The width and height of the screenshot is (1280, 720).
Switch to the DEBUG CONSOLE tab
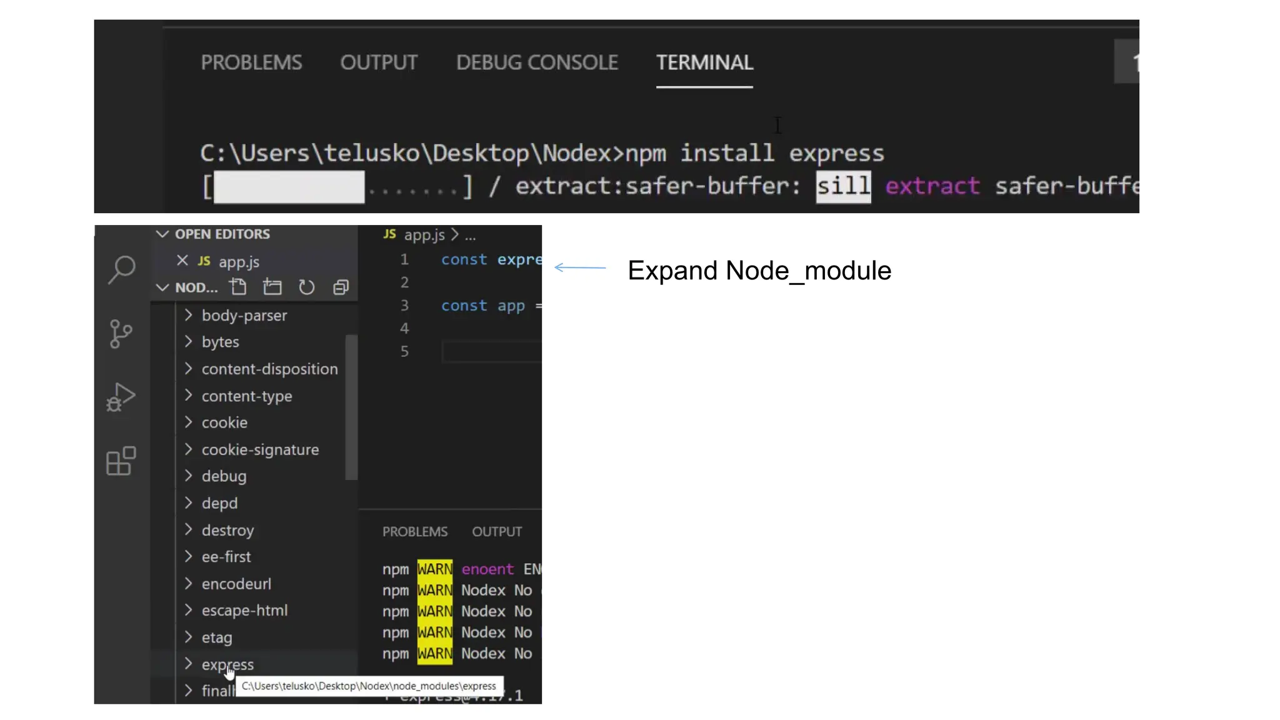(x=537, y=62)
